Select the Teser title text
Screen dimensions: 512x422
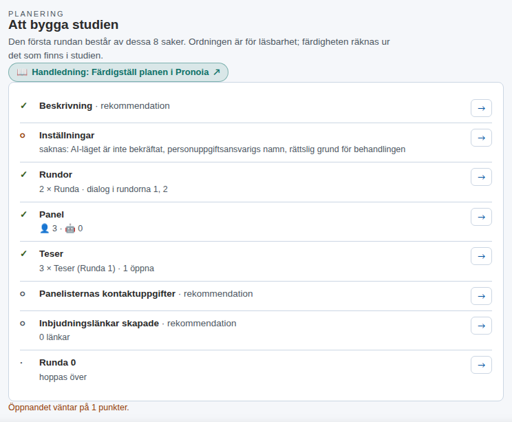[x=51, y=254]
